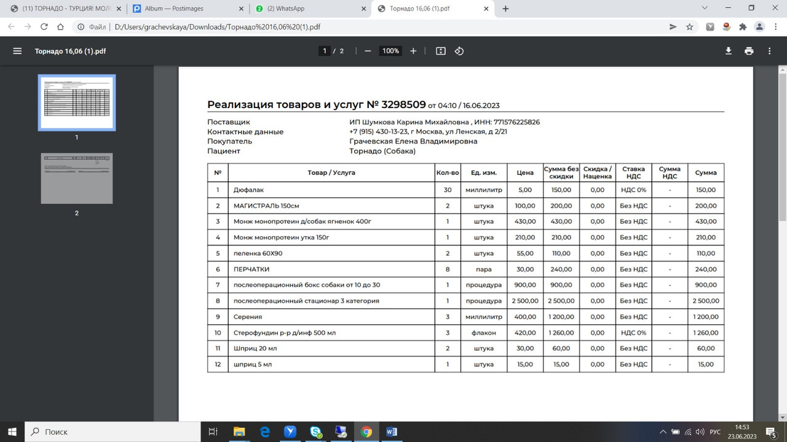The image size is (787, 442).
Task: Download the PDF file
Action: pyautogui.click(x=729, y=51)
